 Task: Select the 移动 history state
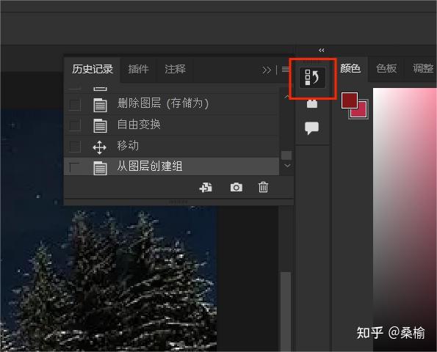coord(172,147)
